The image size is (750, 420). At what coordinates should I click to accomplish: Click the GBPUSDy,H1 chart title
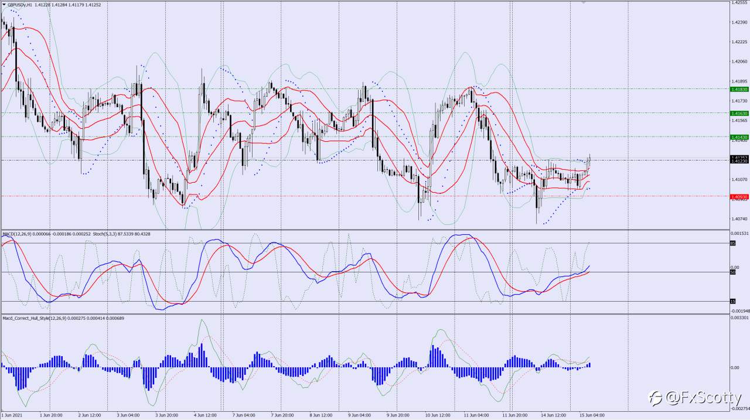(x=20, y=4)
